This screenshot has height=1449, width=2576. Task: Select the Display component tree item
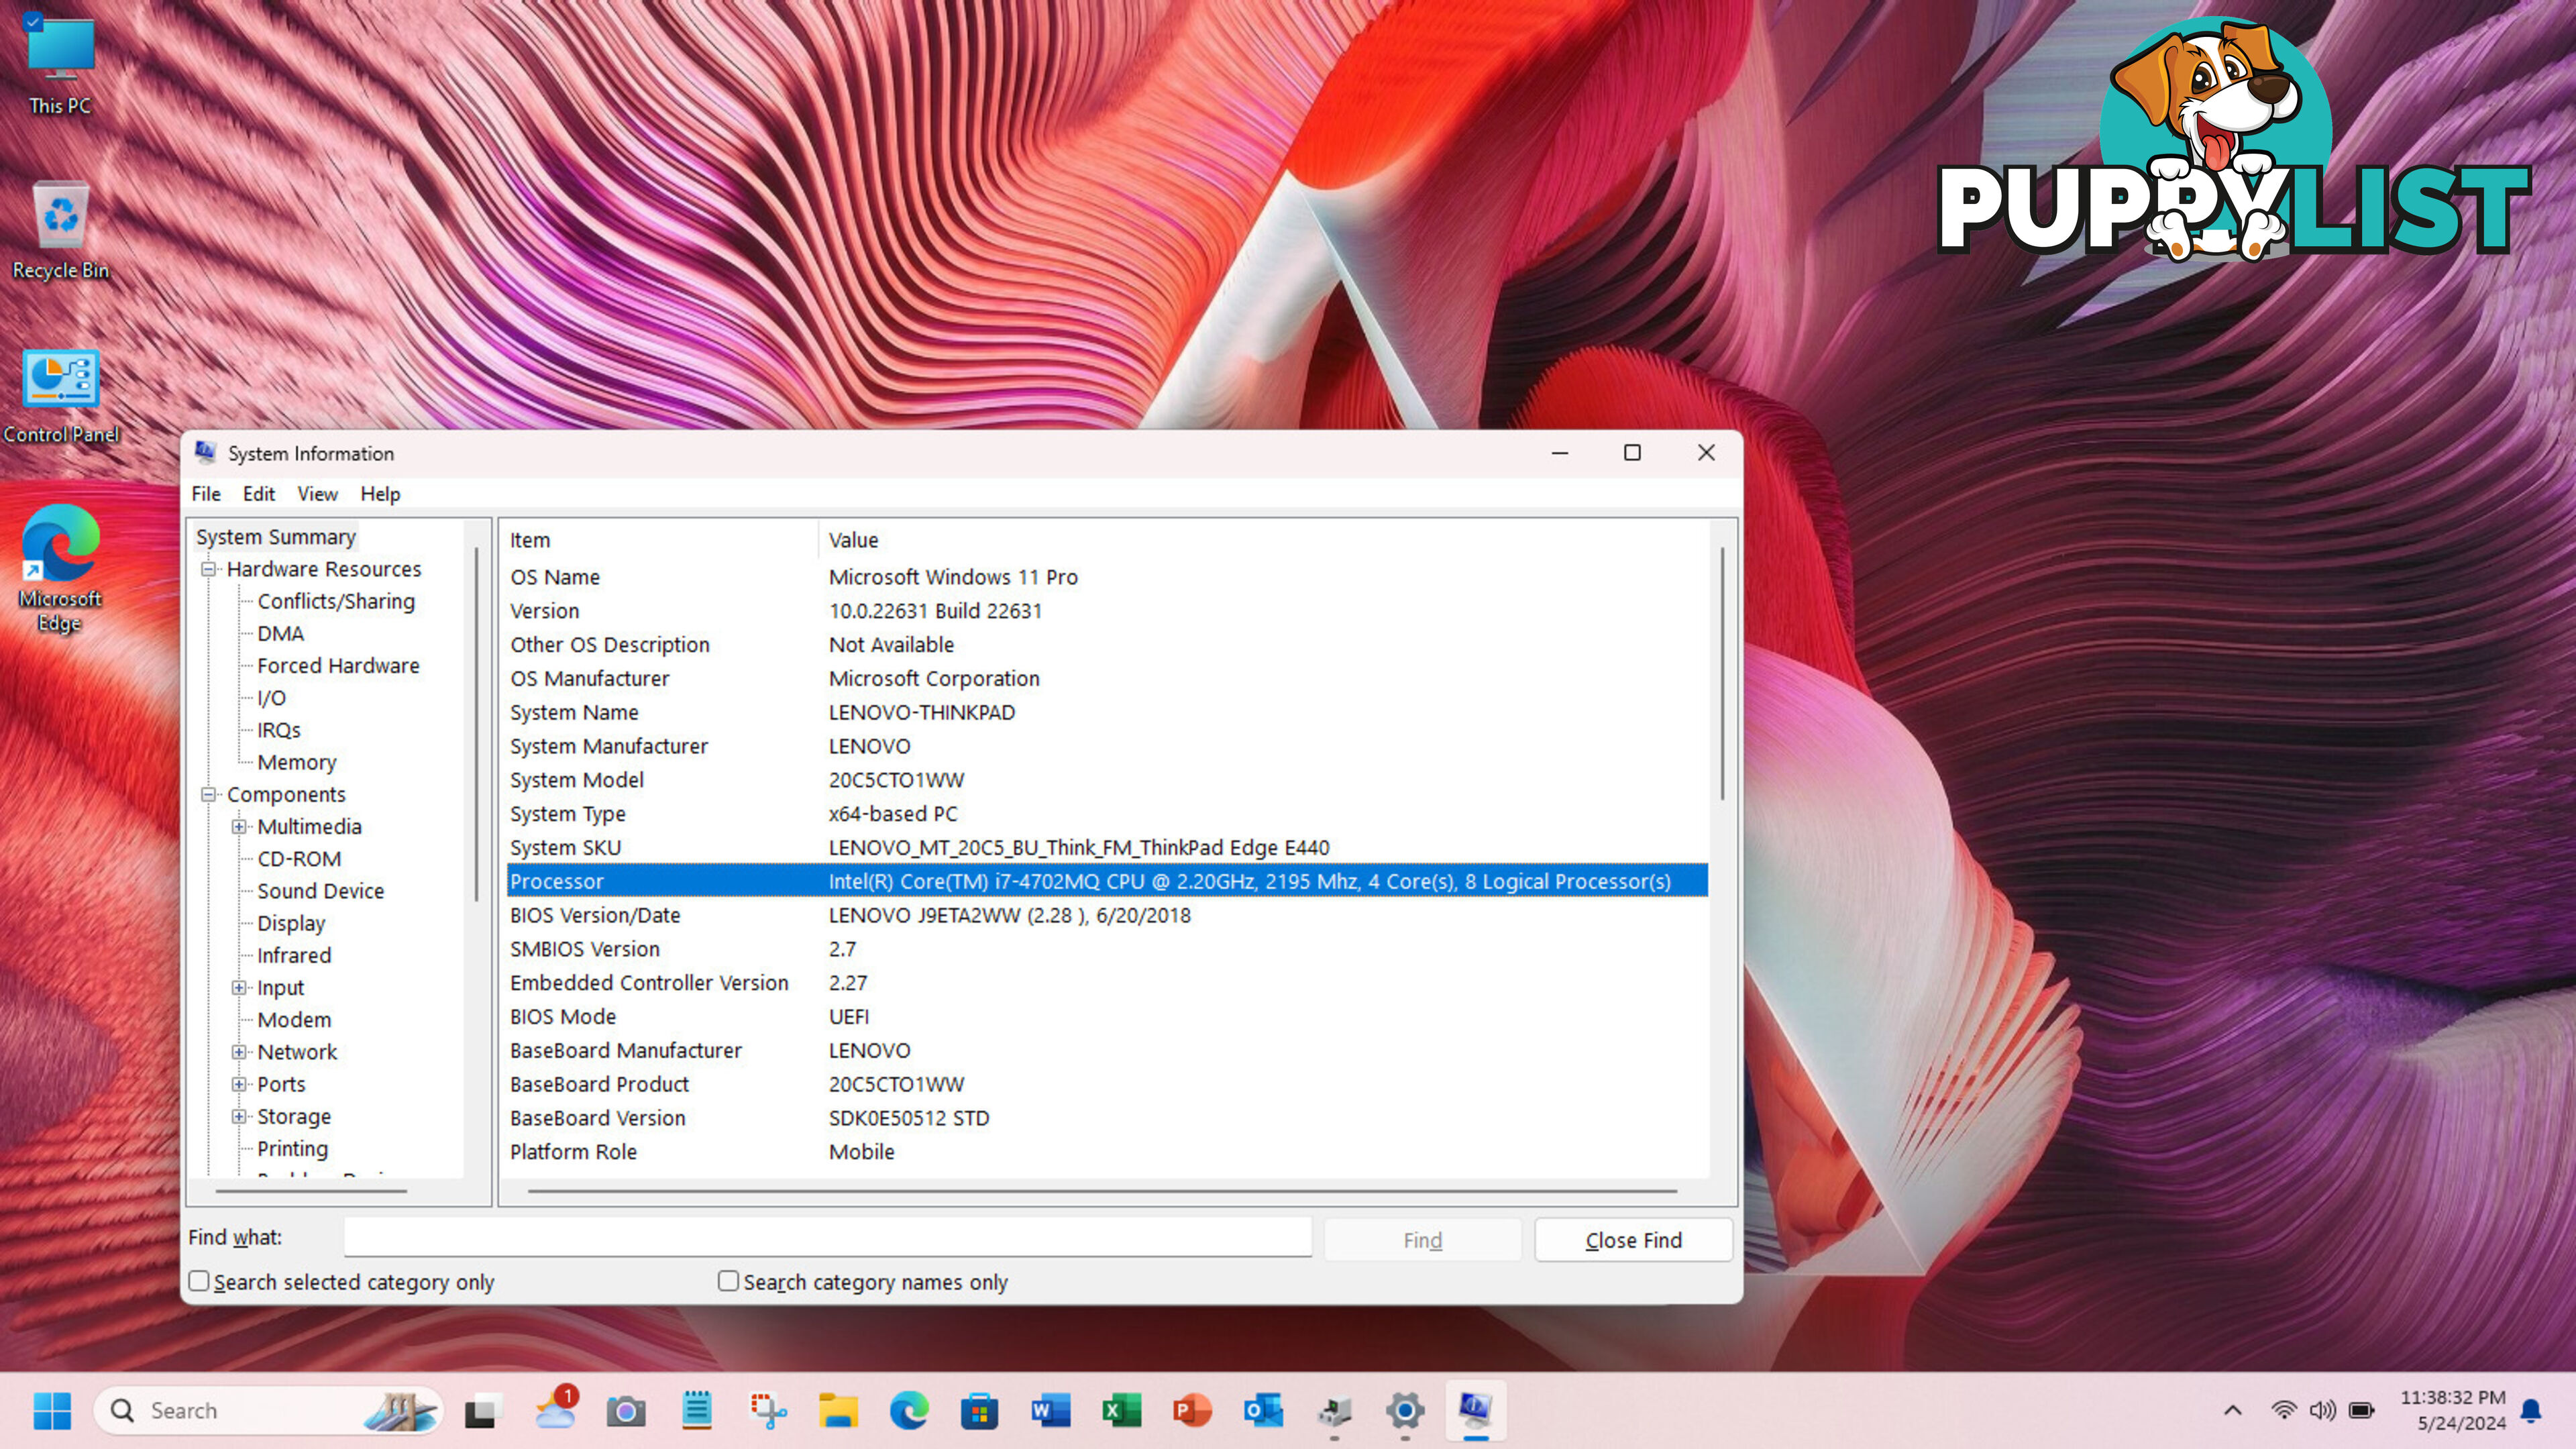click(x=288, y=922)
